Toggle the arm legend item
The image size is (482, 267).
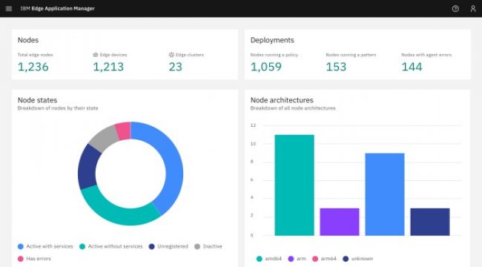[297, 259]
